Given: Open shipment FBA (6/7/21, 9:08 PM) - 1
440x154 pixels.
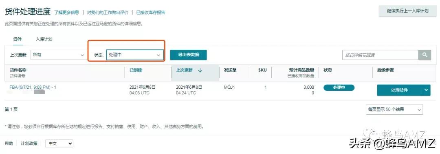Looking at the screenshot, I should [33, 87].
